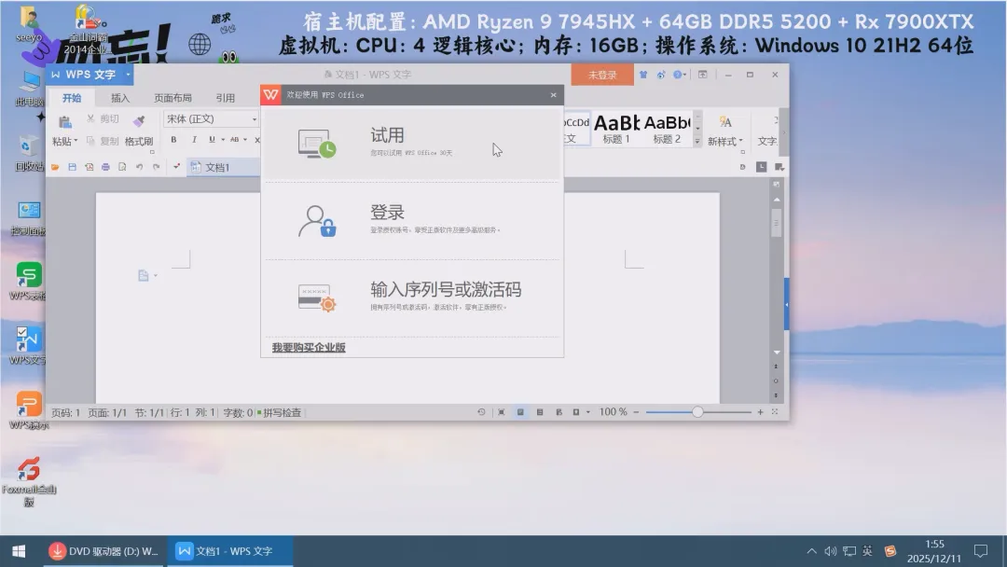Click the skin (shirt) icon in title bar
Viewport: 1007px width, 567px height.
click(642, 75)
